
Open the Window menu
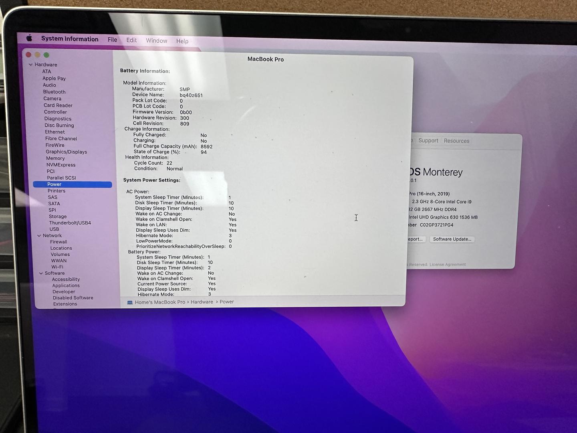coord(156,40)
